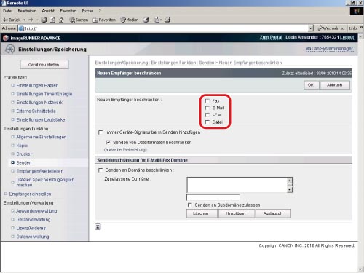Open the Extras menu
This screenshot has width=364, height=273.
point(87,11)
